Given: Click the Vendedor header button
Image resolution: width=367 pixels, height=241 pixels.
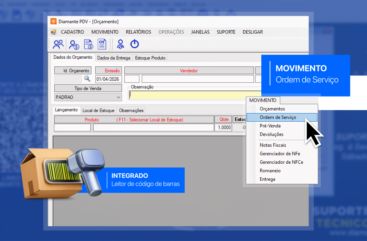Looking at the screenshot, I should [x=189, y=71].
